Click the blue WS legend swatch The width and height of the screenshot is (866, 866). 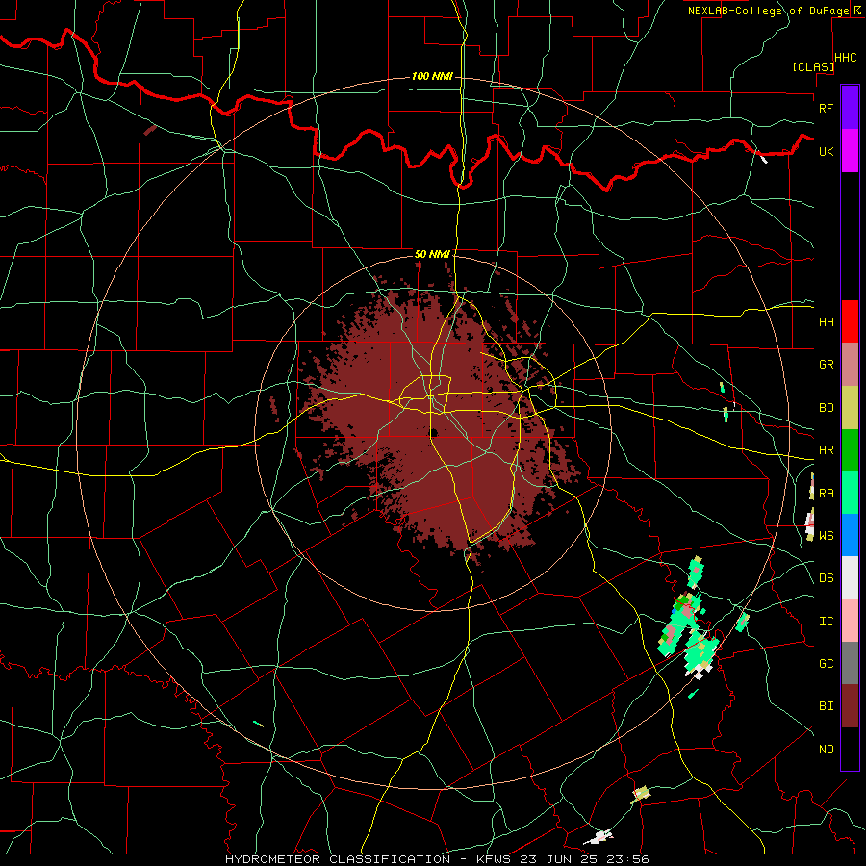click(x=850, y=535)
